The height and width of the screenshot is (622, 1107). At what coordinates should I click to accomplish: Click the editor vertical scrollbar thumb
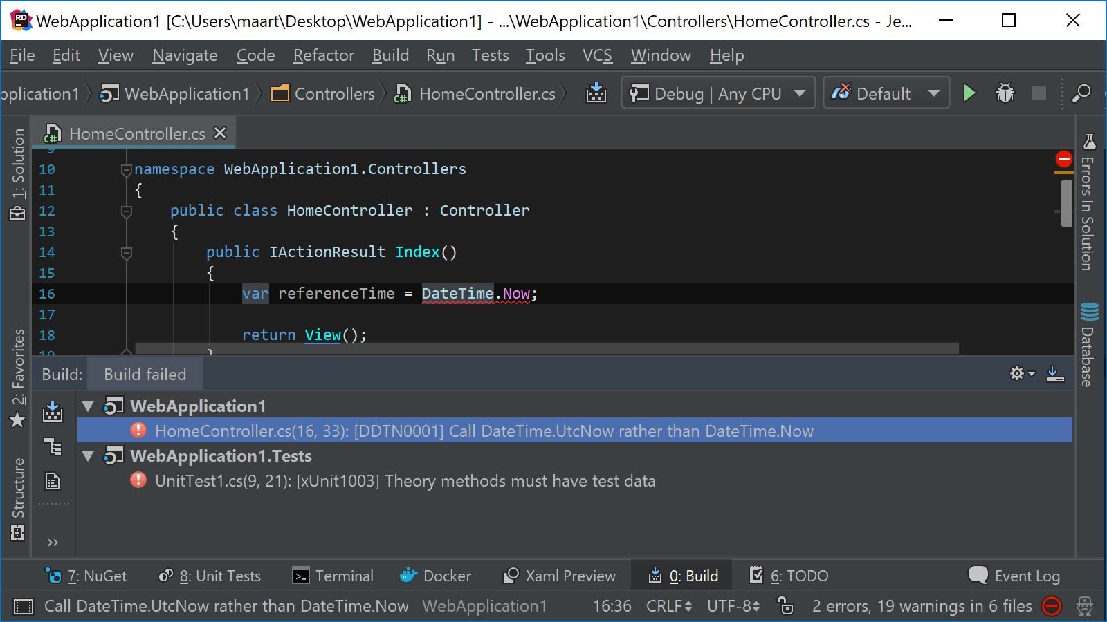tap(1066, 202)
